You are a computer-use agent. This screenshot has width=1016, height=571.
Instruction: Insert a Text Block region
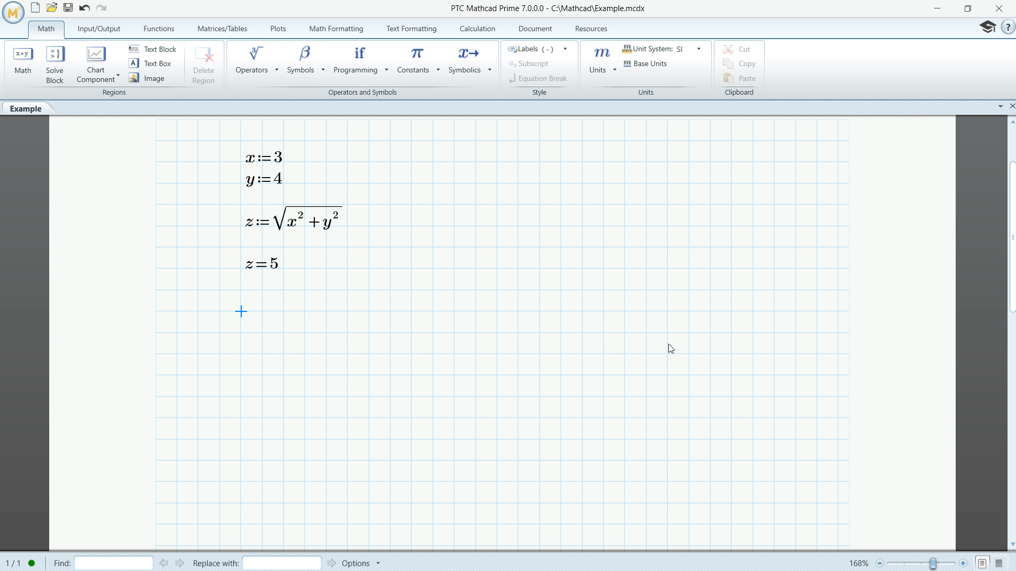pos(159,49)
